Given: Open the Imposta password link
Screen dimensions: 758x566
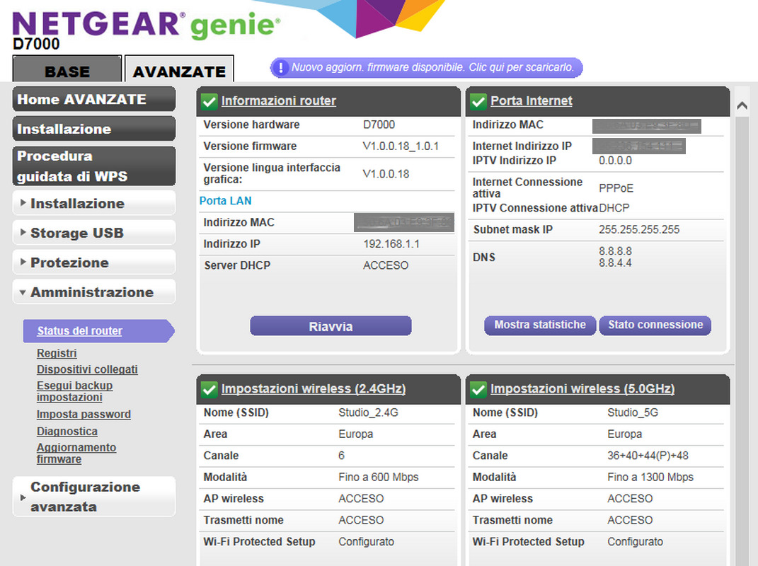Looking at the screenshot, I should click(x=84, y=415).
